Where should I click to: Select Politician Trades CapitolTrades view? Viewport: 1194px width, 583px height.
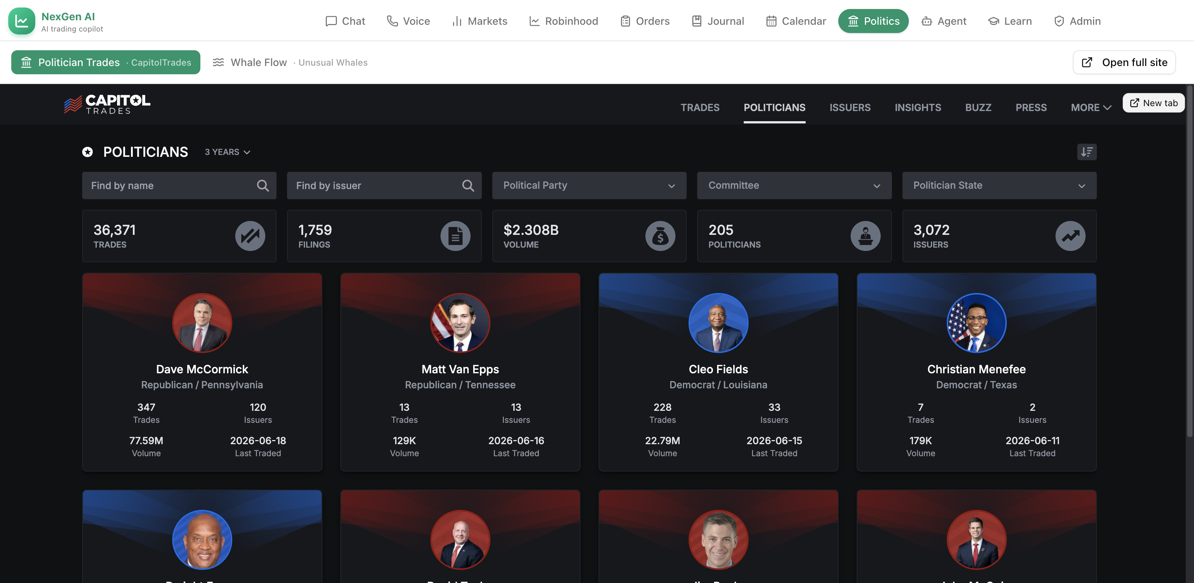tap(106, 62)
